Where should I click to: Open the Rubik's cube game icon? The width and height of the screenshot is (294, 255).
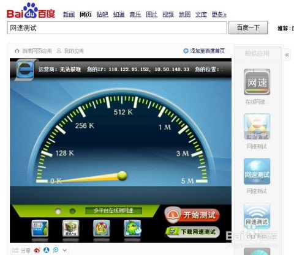click(x=70, y=228)
